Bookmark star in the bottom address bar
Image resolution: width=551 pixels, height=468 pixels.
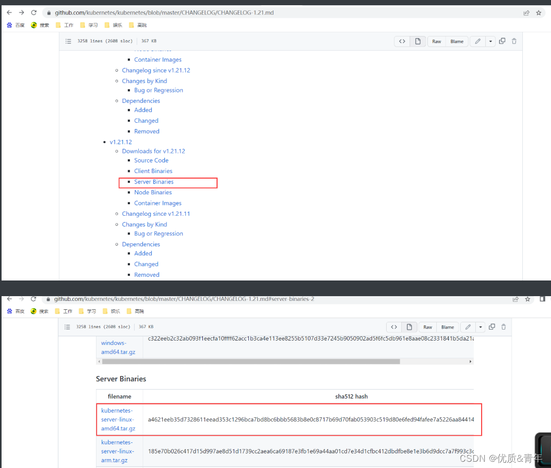coord(528,299)
